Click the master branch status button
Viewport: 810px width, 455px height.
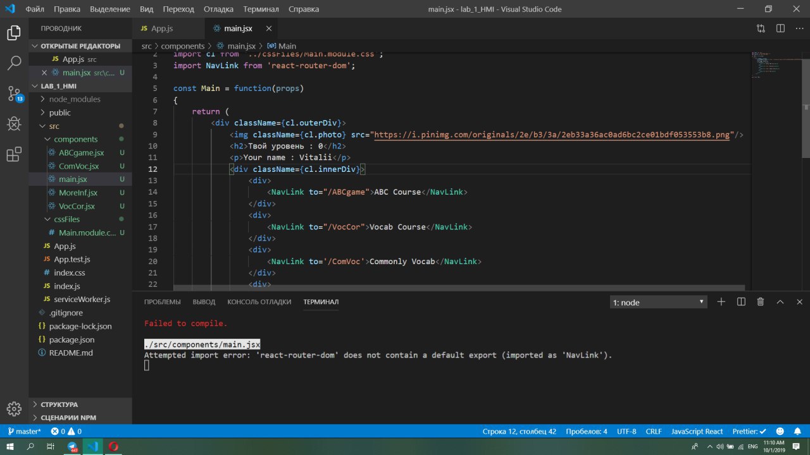pyautogui.click(x=24, y=432)
